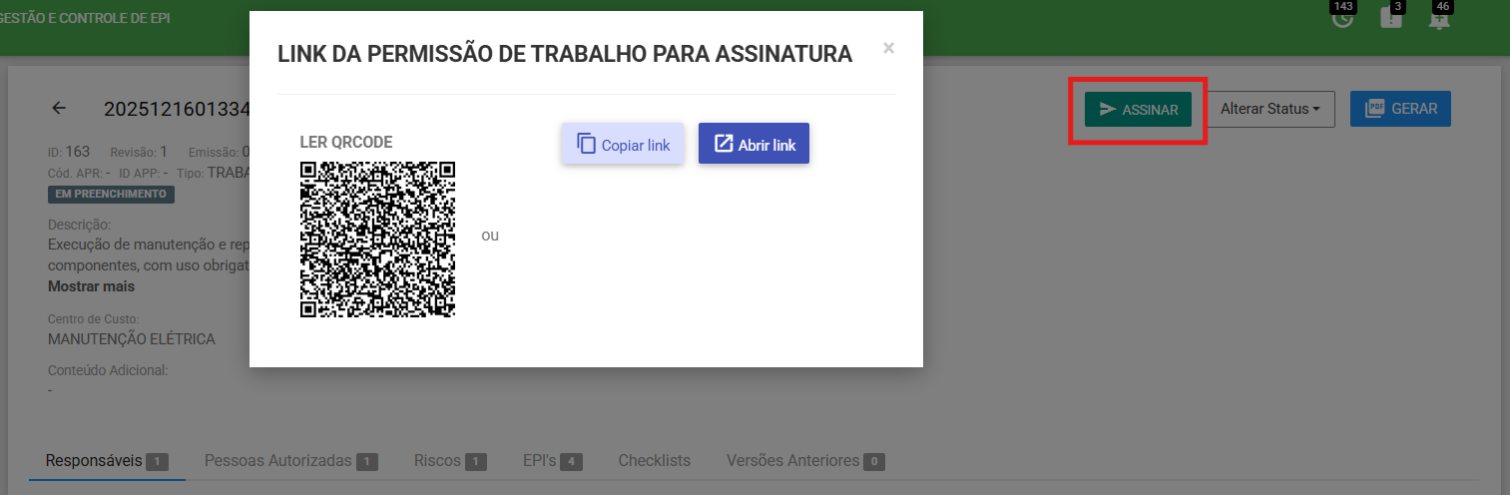The width and height of the screenshot is (1510, 495).
Task: Click the dialog title LINK DA PERMISSÃO DE TRABALHO
Action: 565,55
